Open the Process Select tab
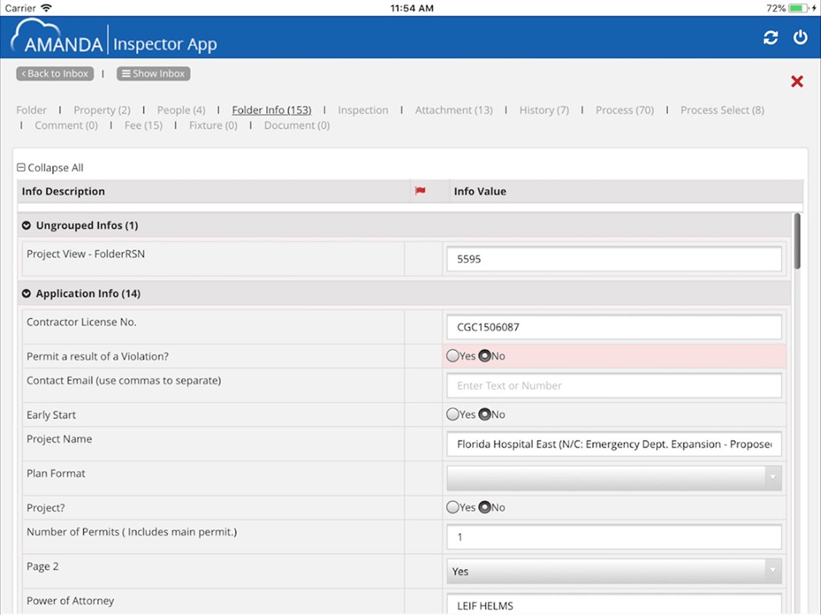The image size is (821, 615). (721, 110)
